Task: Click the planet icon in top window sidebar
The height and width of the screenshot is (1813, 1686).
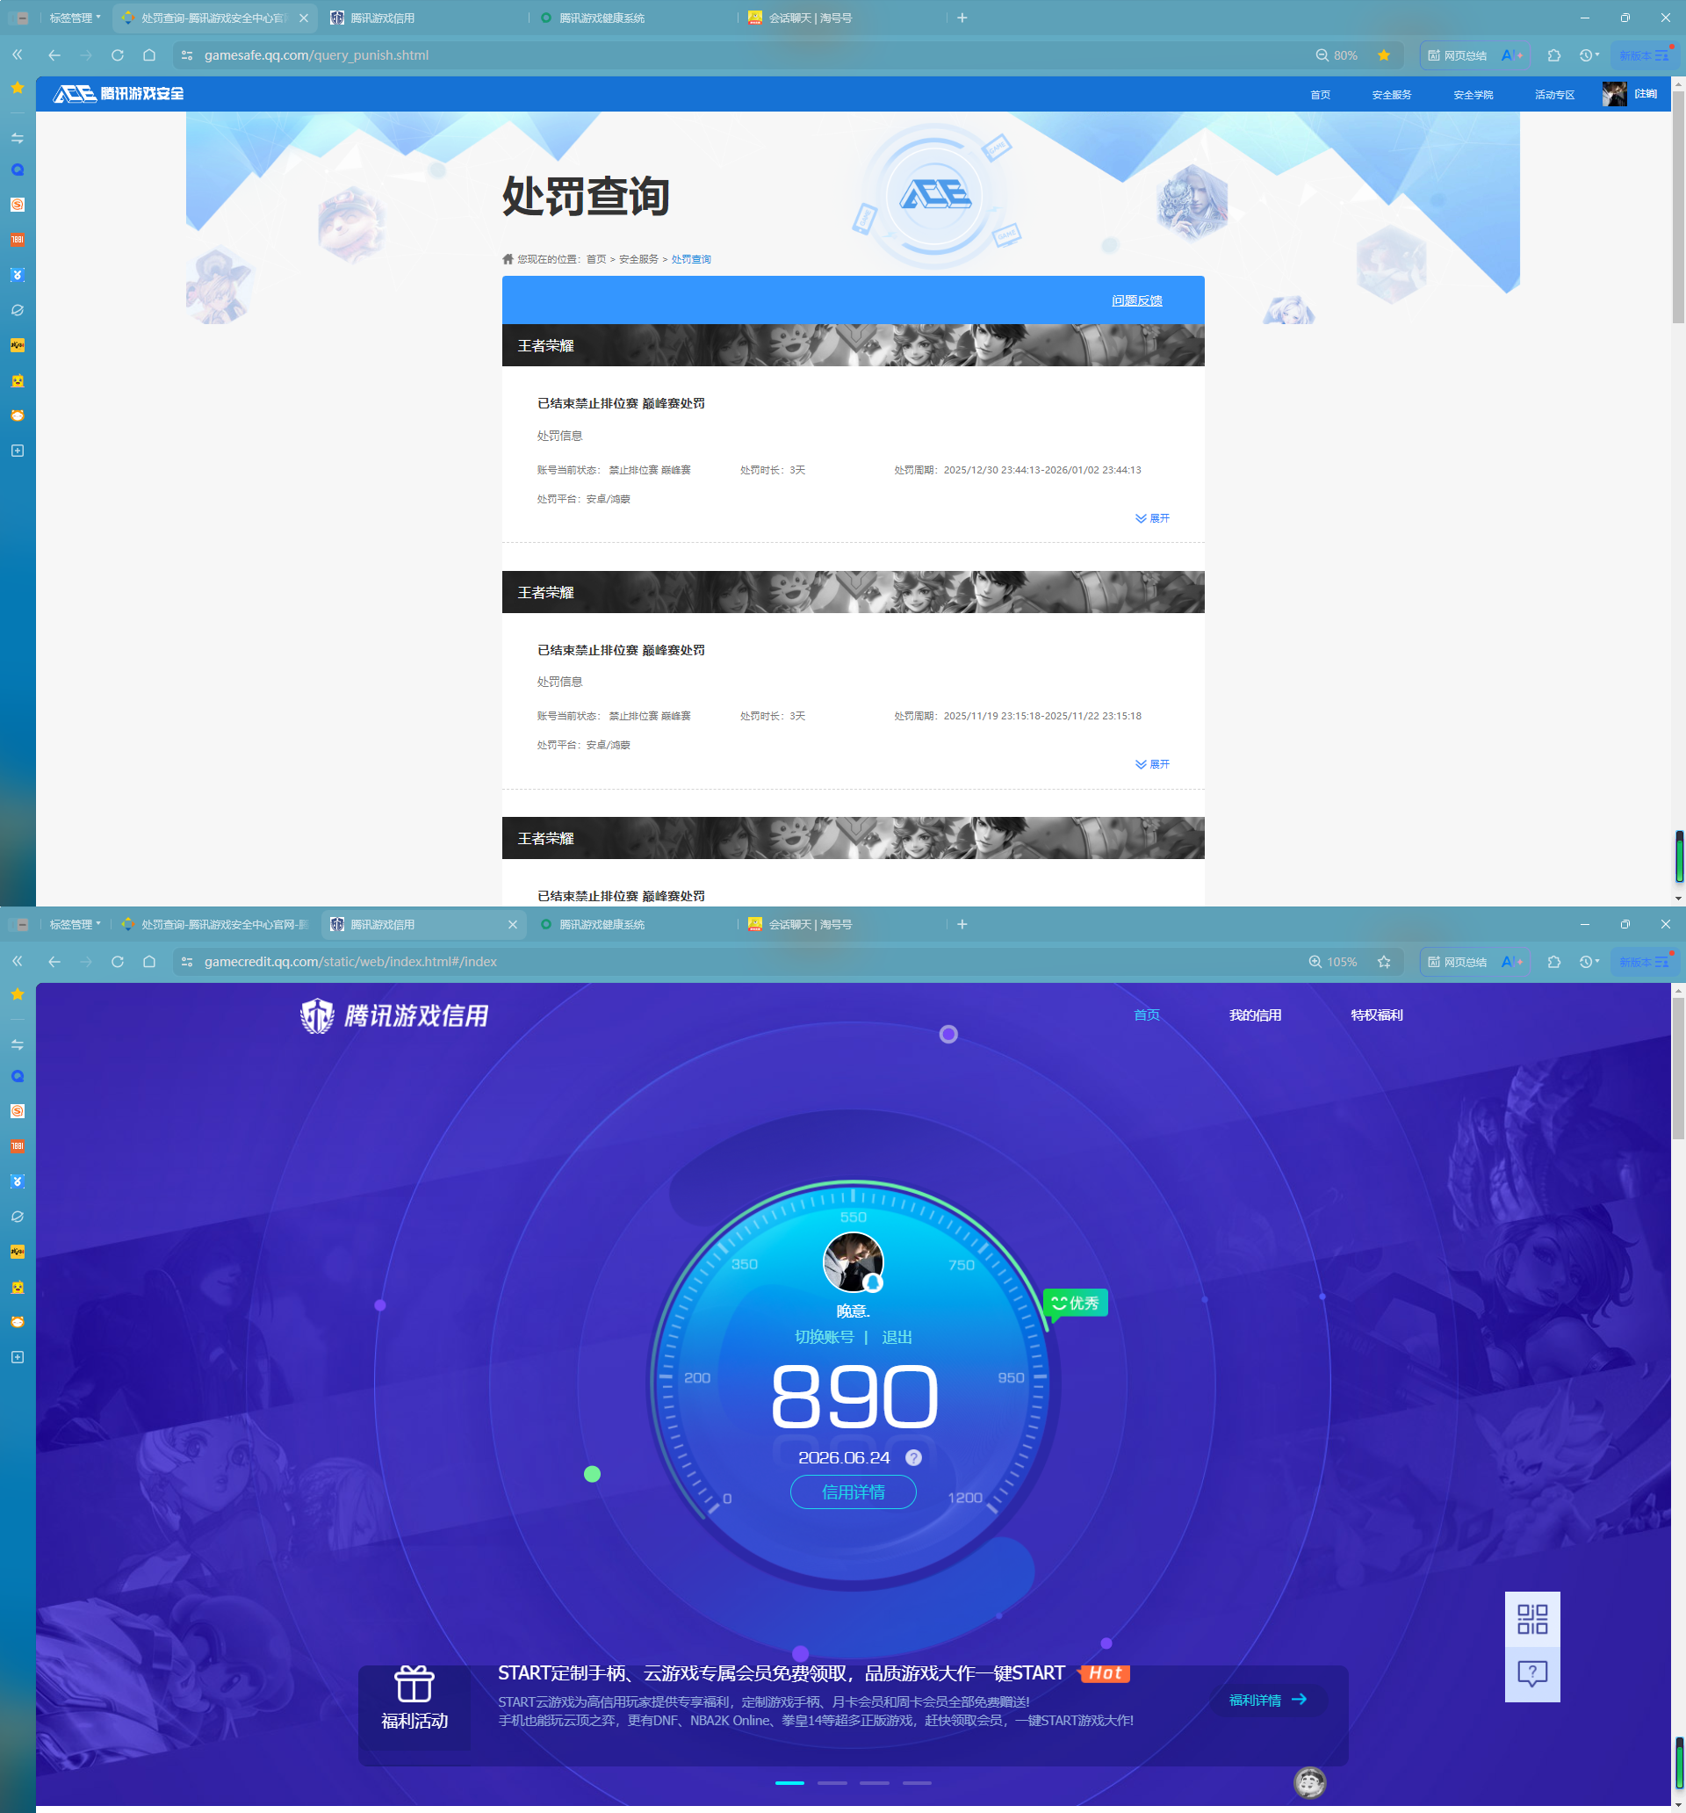Action: 18,310
